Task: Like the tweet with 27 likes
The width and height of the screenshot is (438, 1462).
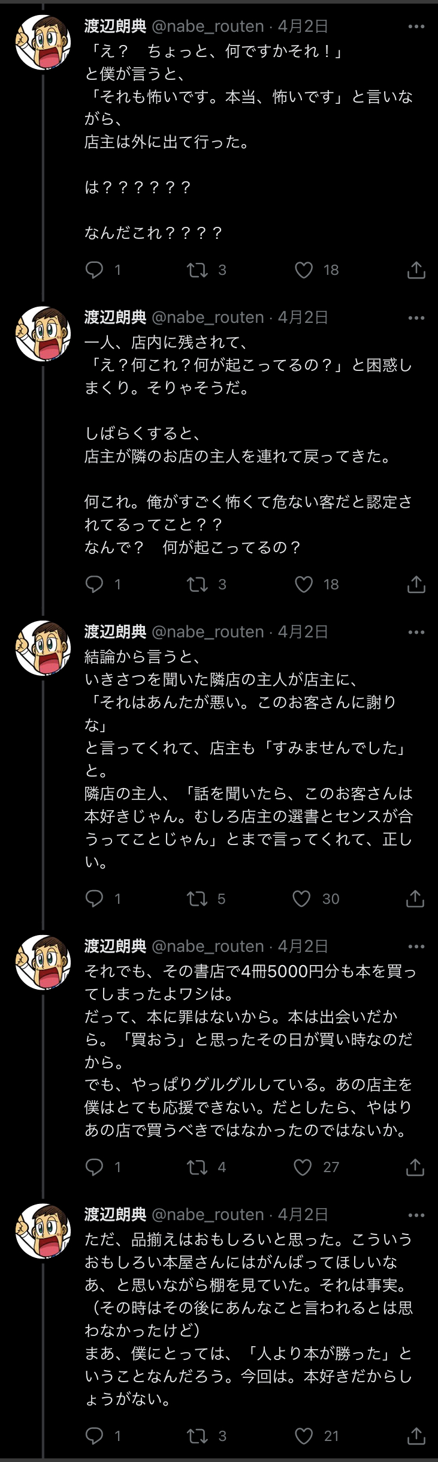Action: pos(303,1167)
